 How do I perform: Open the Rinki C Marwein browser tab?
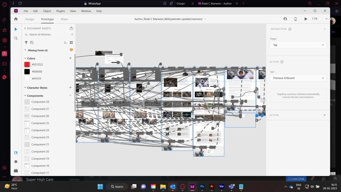(216, 3)
